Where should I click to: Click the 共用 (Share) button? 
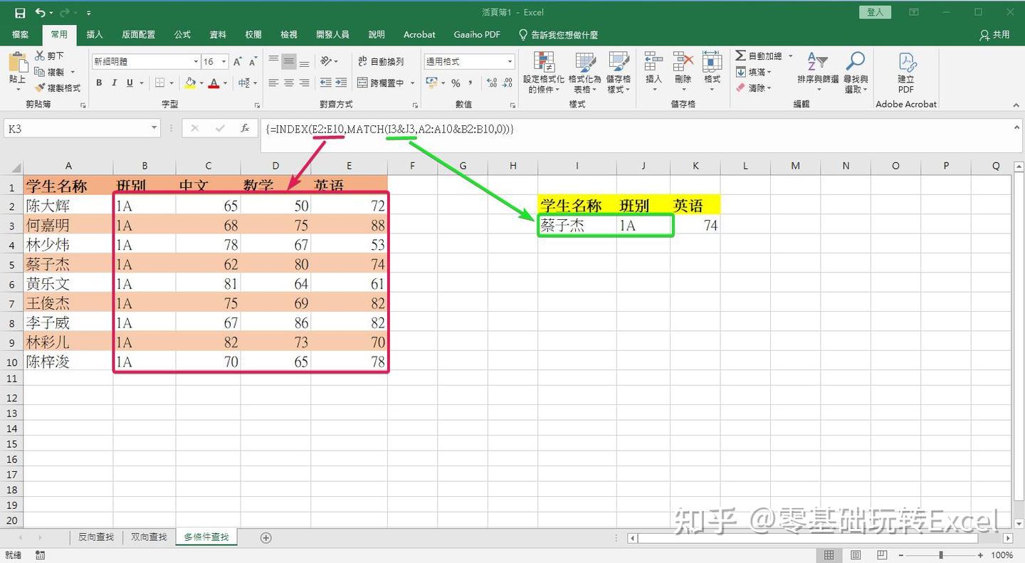995,34
